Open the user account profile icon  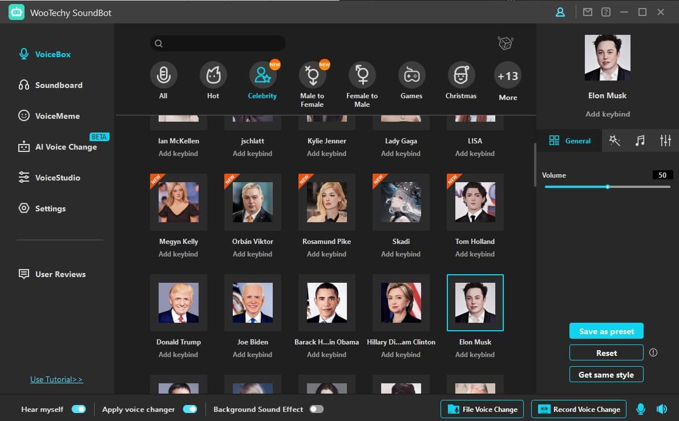coord(560,12)
